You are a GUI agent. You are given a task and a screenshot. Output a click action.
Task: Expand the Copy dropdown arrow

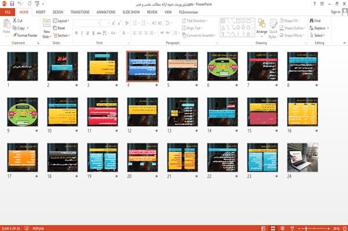(x=28, y=28)
